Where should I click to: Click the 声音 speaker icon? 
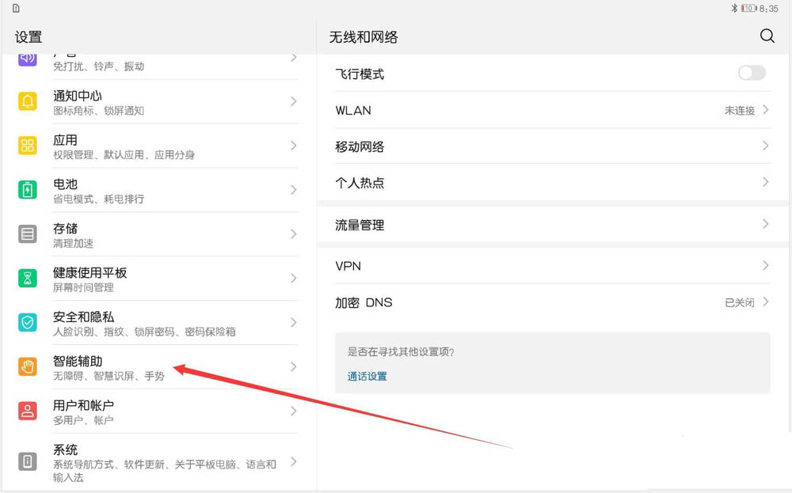pos(26,58)
